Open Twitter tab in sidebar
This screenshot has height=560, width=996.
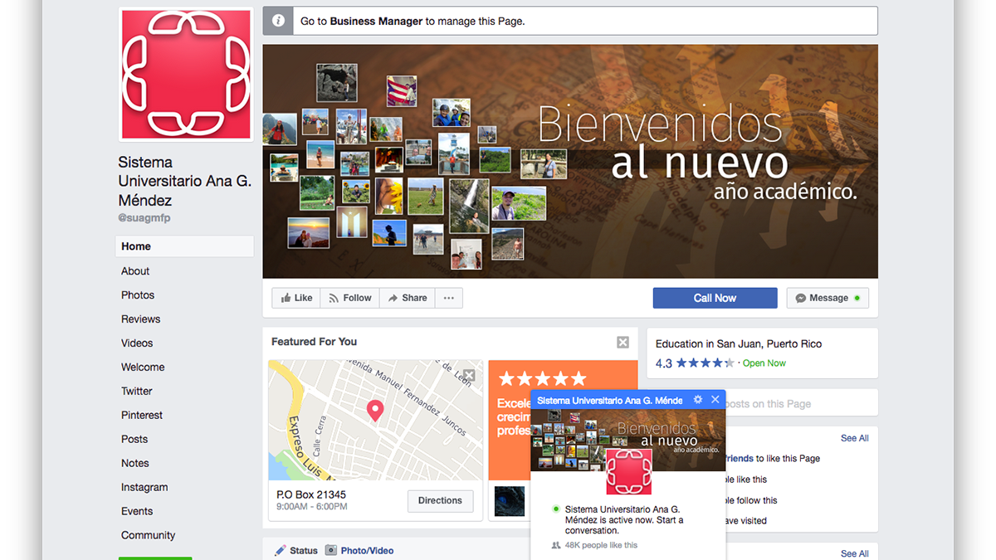(x=137, y=392)
